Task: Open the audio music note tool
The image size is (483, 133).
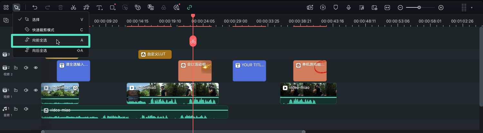Action: [x=86, y=7]
